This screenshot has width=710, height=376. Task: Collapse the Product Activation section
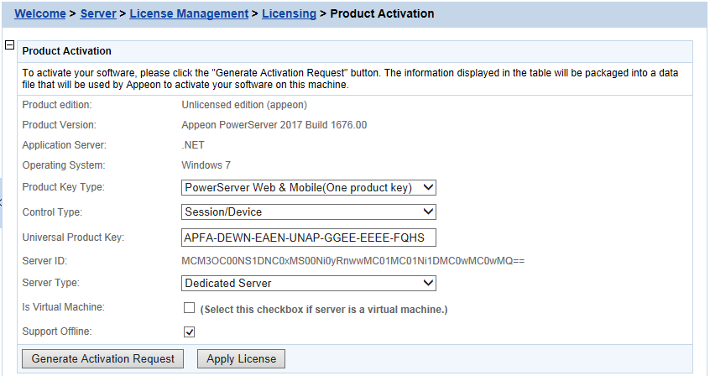click(x=9, y=44)
